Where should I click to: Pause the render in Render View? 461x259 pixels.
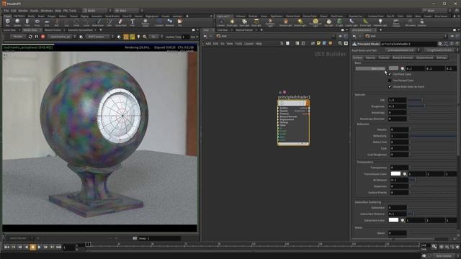[37, 37]
